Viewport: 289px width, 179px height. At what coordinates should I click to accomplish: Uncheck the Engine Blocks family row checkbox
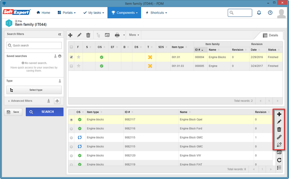tap(71, 57)
